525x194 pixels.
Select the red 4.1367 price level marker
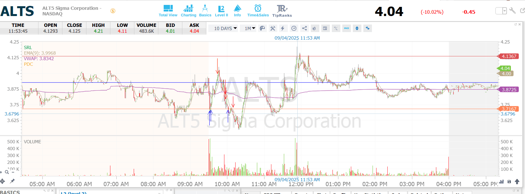point(509,56)
